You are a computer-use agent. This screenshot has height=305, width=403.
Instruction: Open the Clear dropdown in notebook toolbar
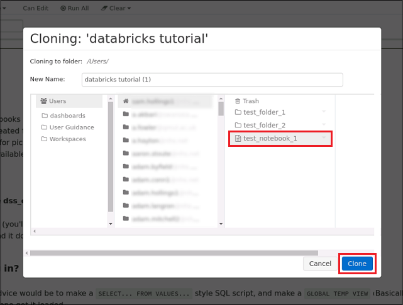click(116, 8)
